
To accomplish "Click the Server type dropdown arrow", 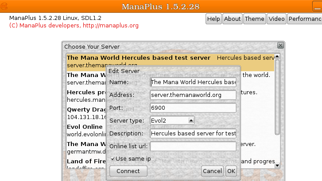I will [191, 120].
